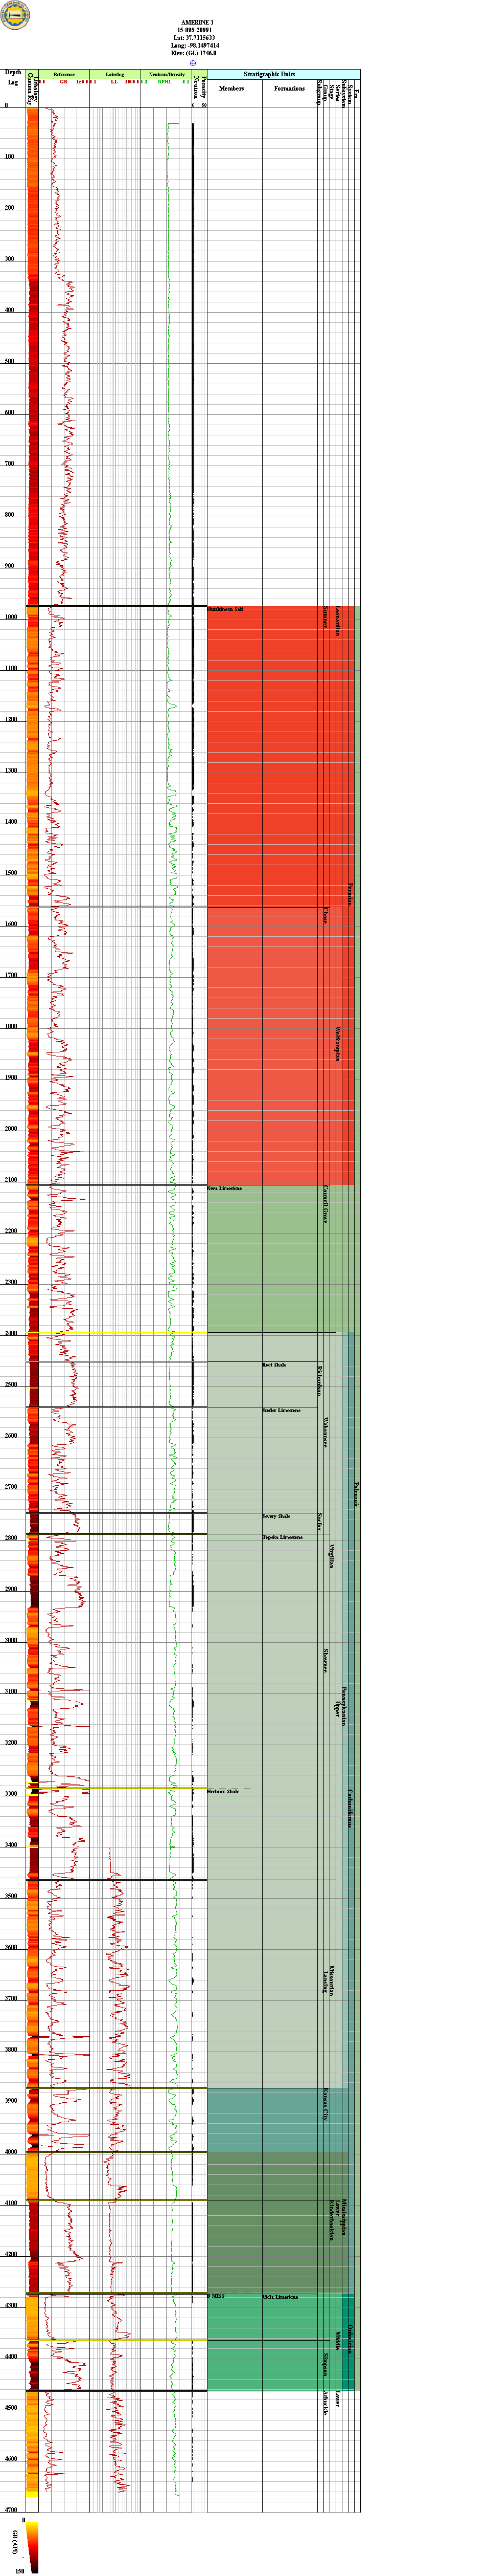Click the Shawnee group label
The width and height of the screenshot is (488, 2576).
(x=326, y=1660)
